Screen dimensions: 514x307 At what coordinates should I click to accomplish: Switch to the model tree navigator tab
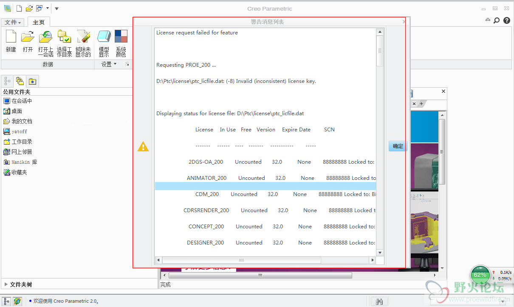(x=7, y=80)
